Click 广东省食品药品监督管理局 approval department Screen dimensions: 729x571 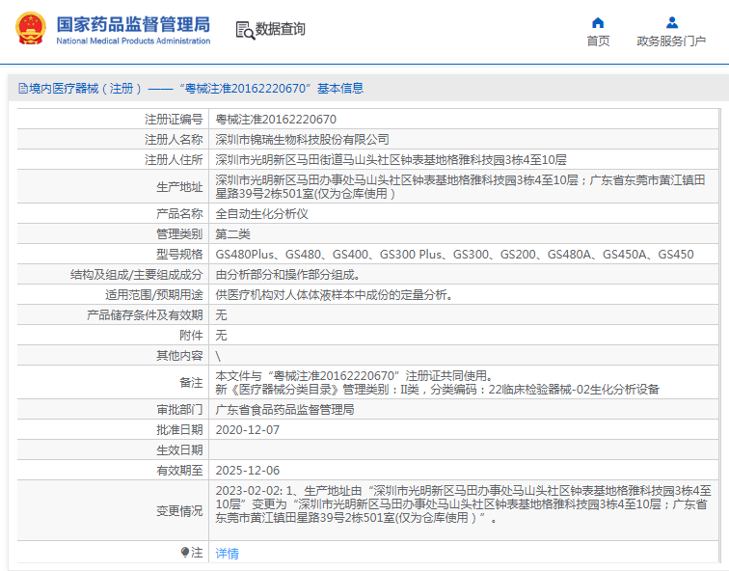pyautogui.click(x=284, y=410)
